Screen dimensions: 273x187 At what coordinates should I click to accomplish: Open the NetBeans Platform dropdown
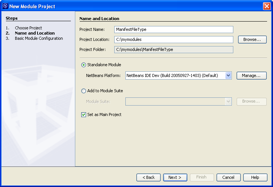tap(228, 75)
